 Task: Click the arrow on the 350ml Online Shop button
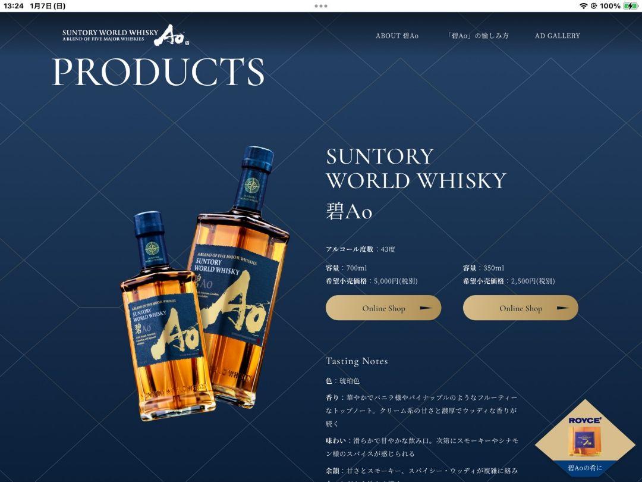[x=563, y=308]
